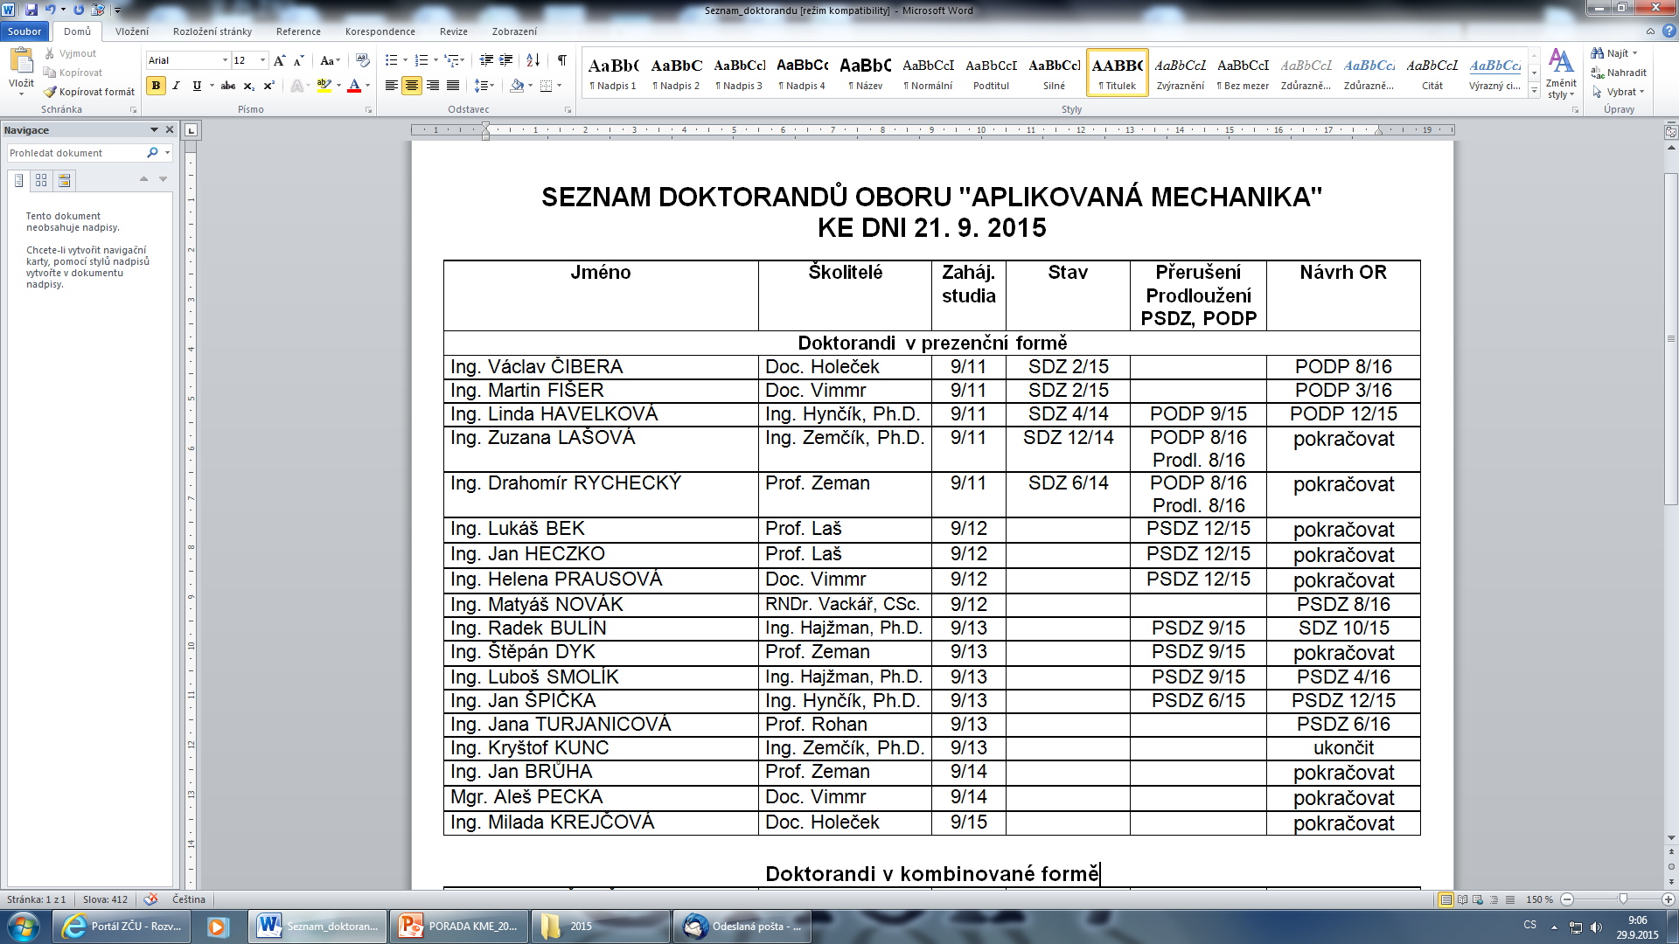Switch to Revize ribbon tab
This screenshot has height=944, width=1679.
pos(454,31)
